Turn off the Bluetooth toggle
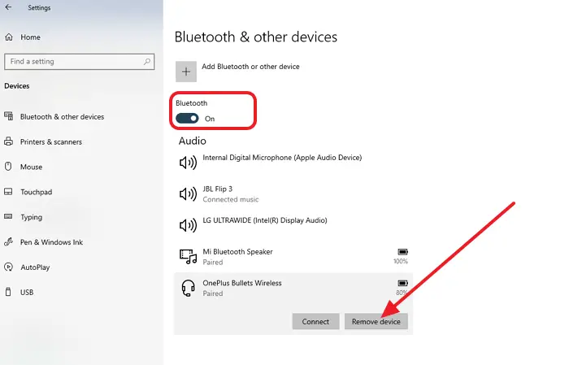This screenshot has height=365, width=569. pos(188,119)
